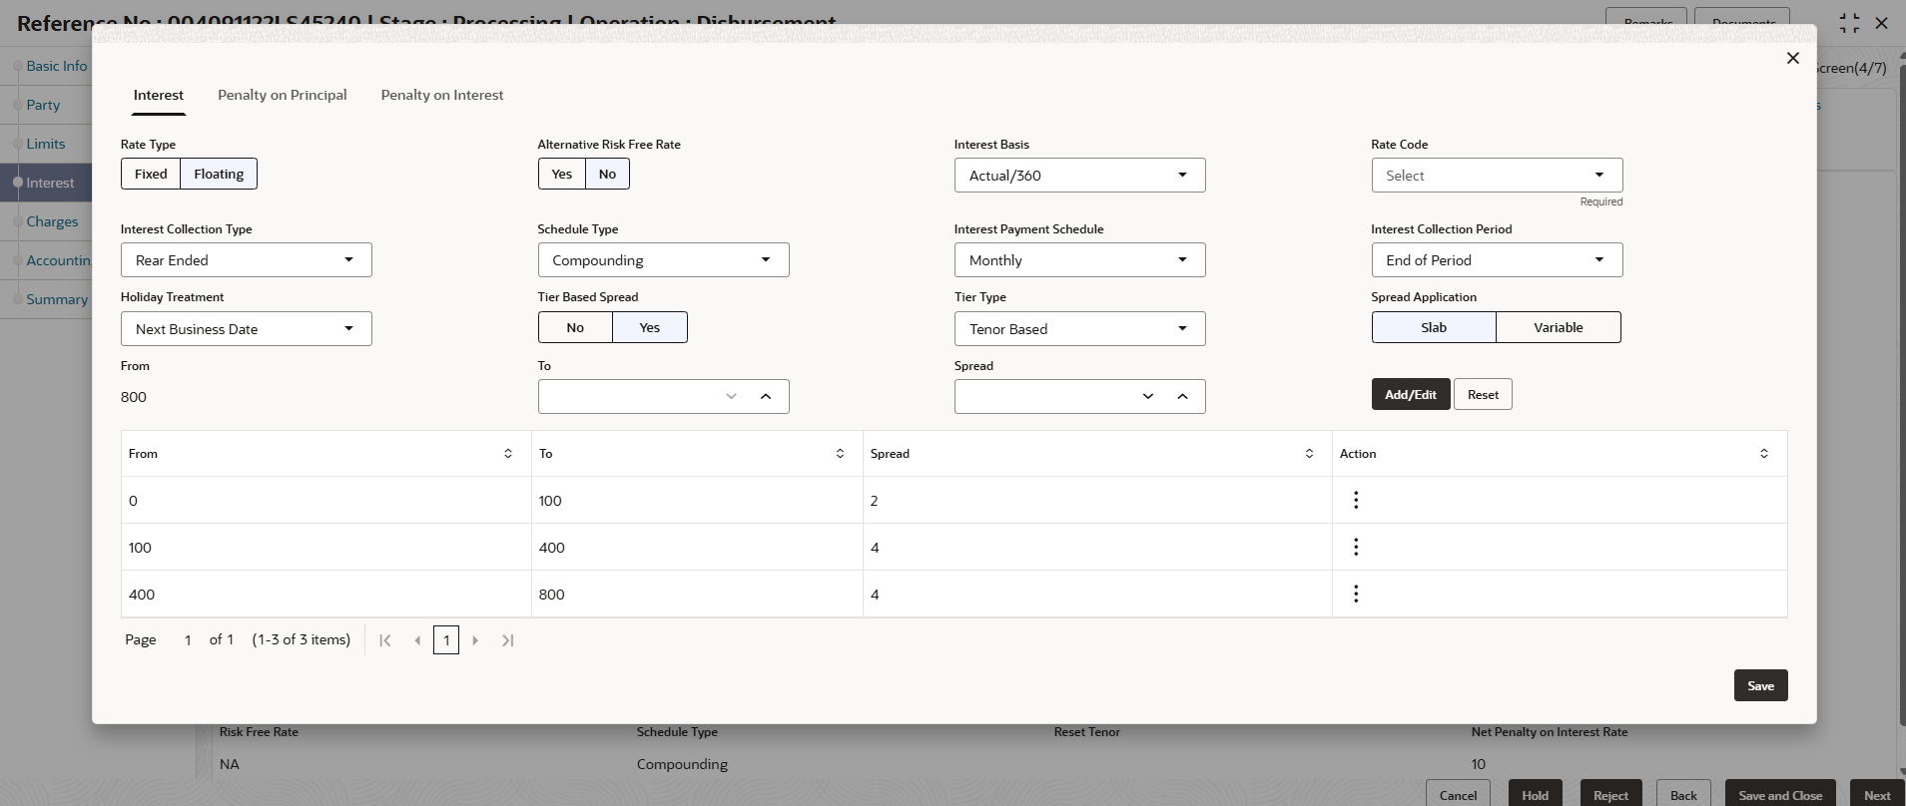This screenshot has width=1906, height=806.
Task: Decrease the To value with down arrow
Action: 731,396
